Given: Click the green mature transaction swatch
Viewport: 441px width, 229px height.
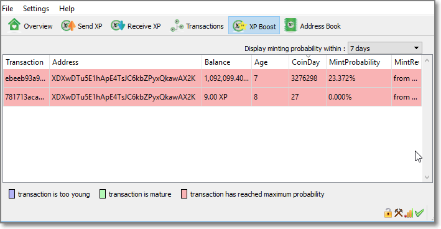Looking at the screenshot, I should (103, 194).
